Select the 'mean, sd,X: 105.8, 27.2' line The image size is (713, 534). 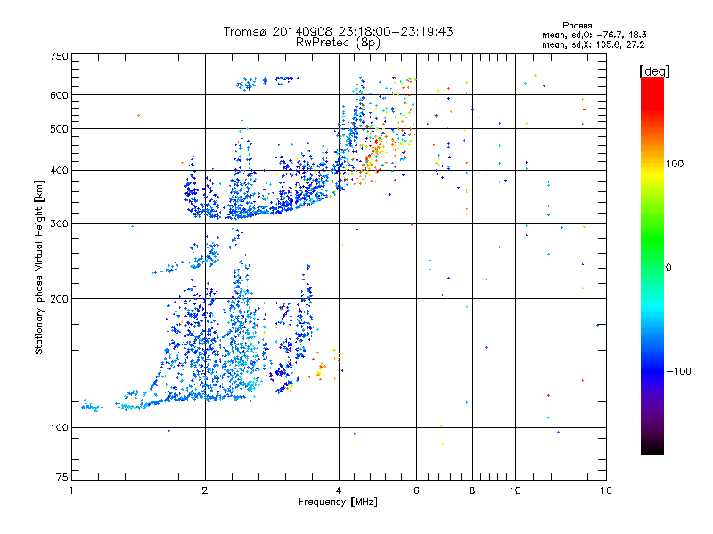593,45
